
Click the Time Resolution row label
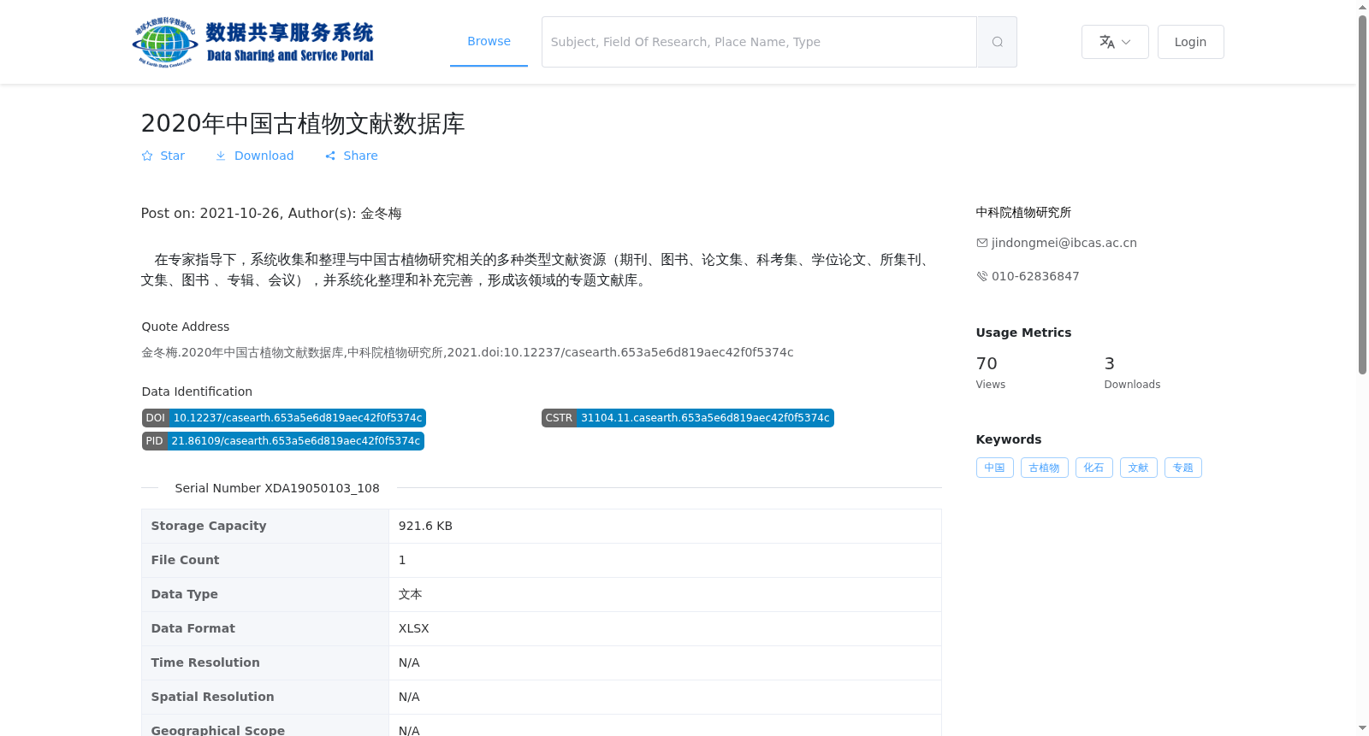[x=205, y=662]
